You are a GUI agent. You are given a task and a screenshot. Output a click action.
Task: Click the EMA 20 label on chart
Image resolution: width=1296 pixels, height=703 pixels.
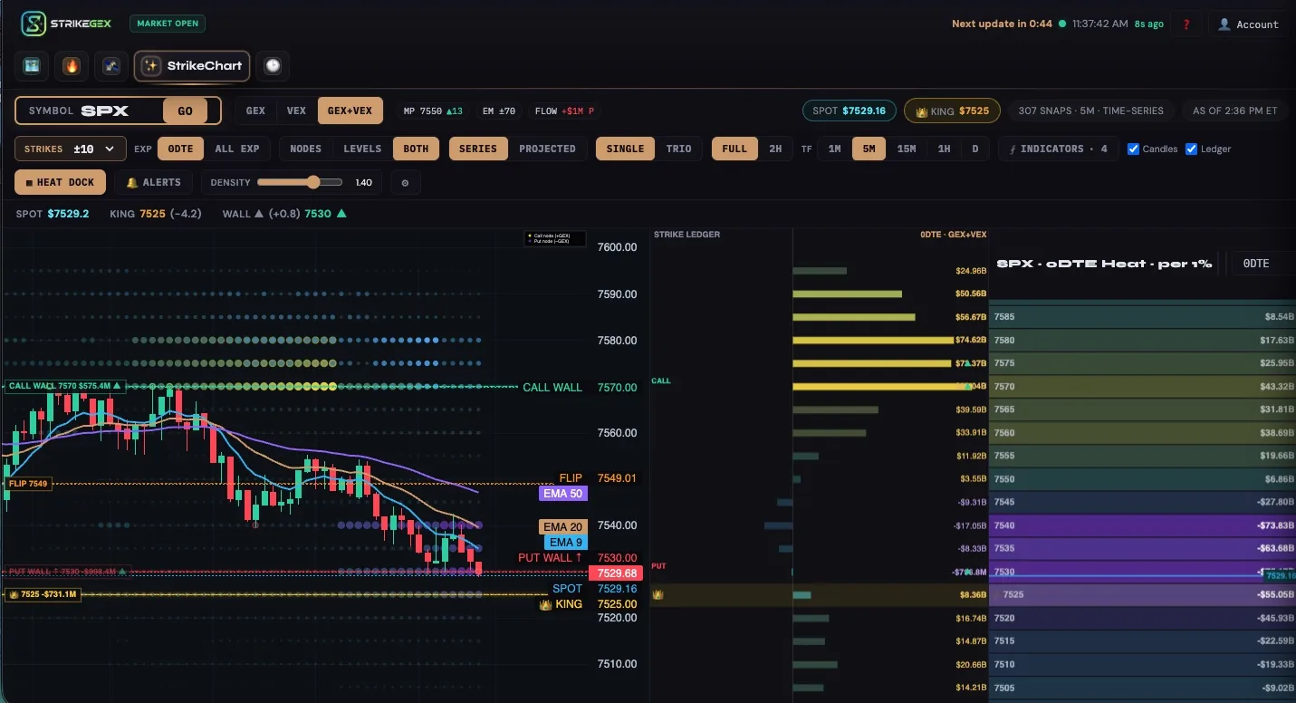tap(562, 526)
